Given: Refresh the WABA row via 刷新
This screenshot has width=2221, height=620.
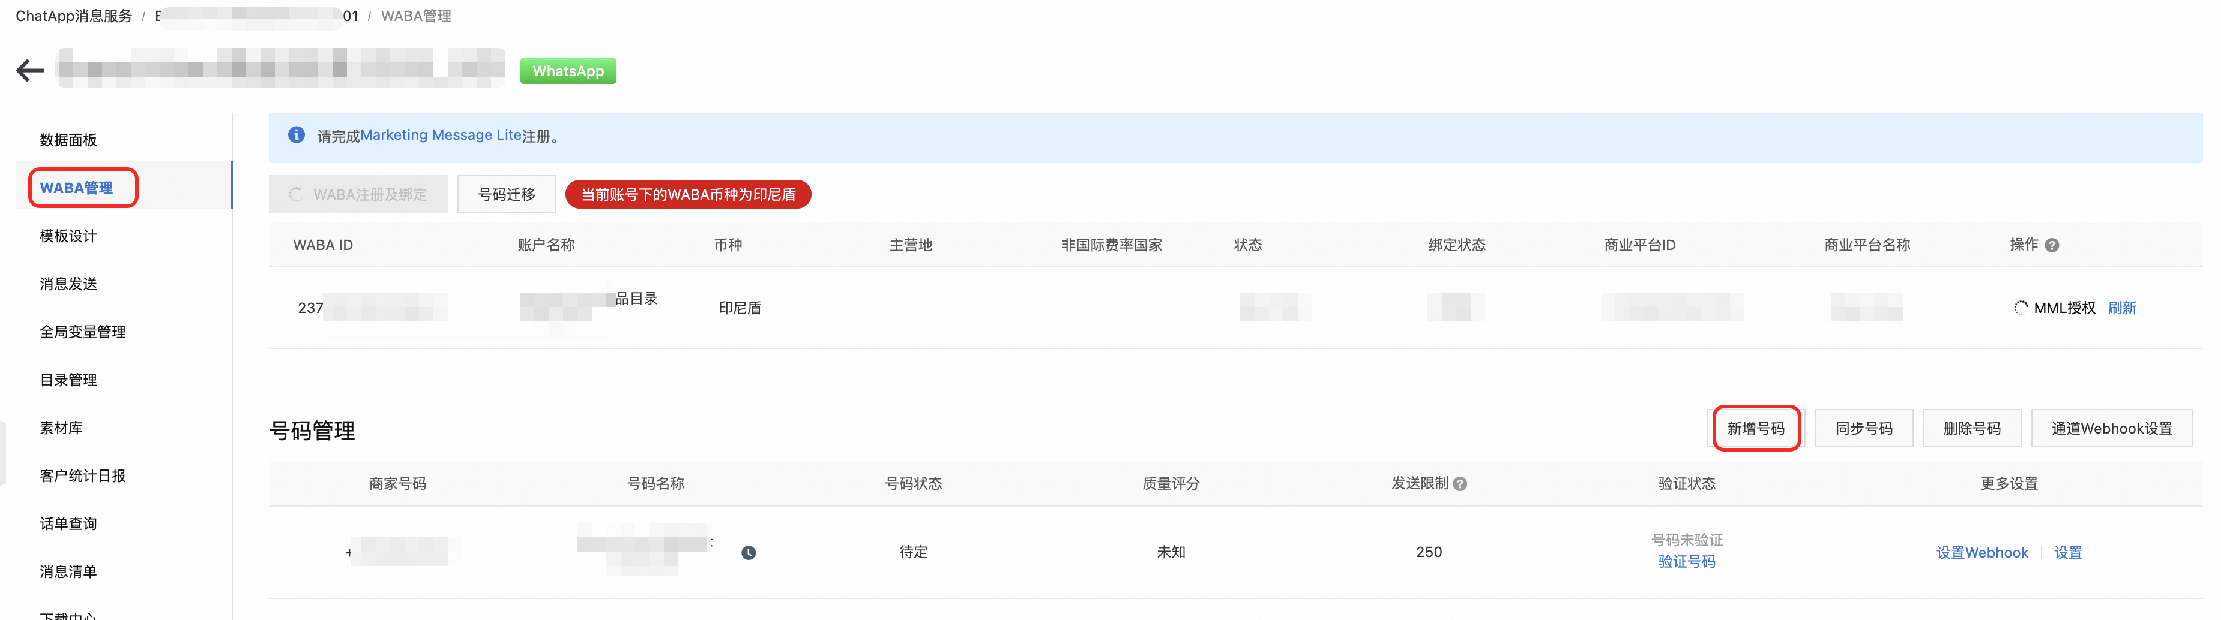Looking at the screenshot, I should (x=2122, y=308).
